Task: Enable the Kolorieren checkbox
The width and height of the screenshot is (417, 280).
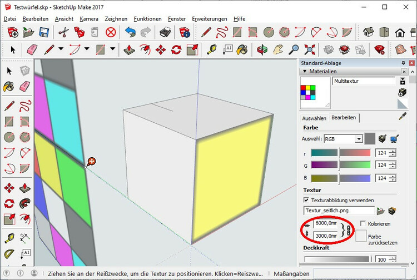Action: click(363, 223)
